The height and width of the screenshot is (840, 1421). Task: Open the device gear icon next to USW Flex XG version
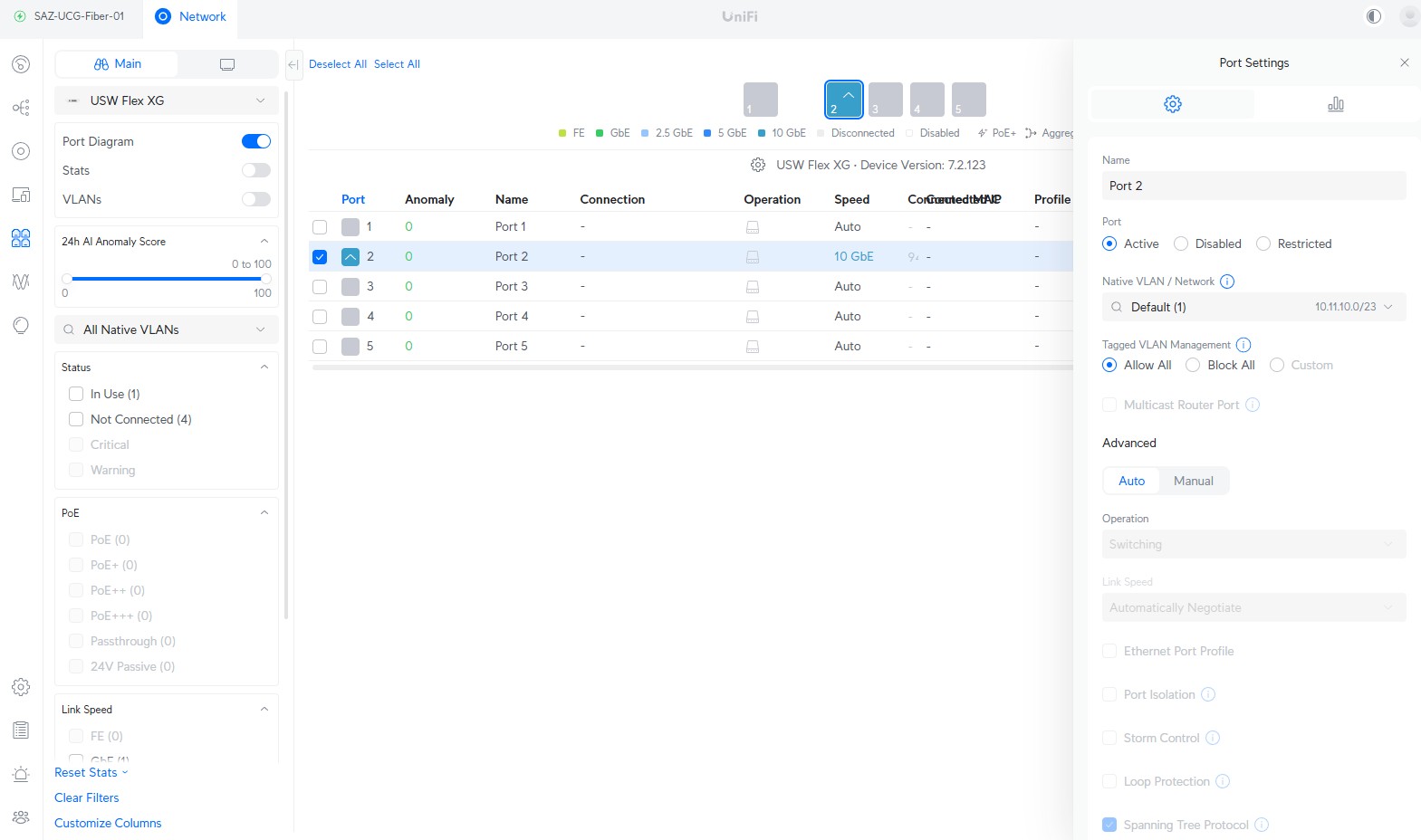(x=758, y=165)
